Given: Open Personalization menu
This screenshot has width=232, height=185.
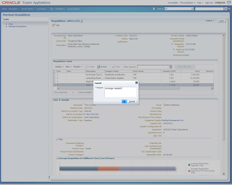Looking at the screenshot, I should tap(187, 3).
